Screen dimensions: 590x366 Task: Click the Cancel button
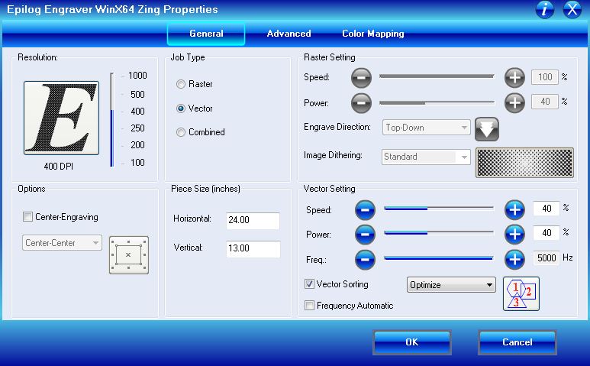pyautogui.click(x=517, y=342)
